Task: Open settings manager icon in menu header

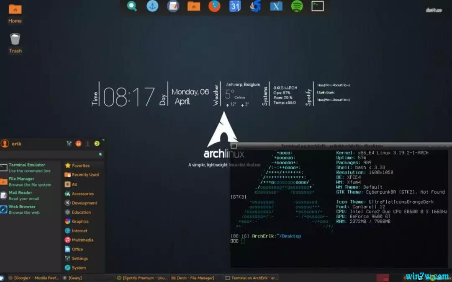Action: click(x=69, y=143)
